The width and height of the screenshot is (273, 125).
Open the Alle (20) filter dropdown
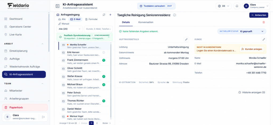[x=70, y=29]
